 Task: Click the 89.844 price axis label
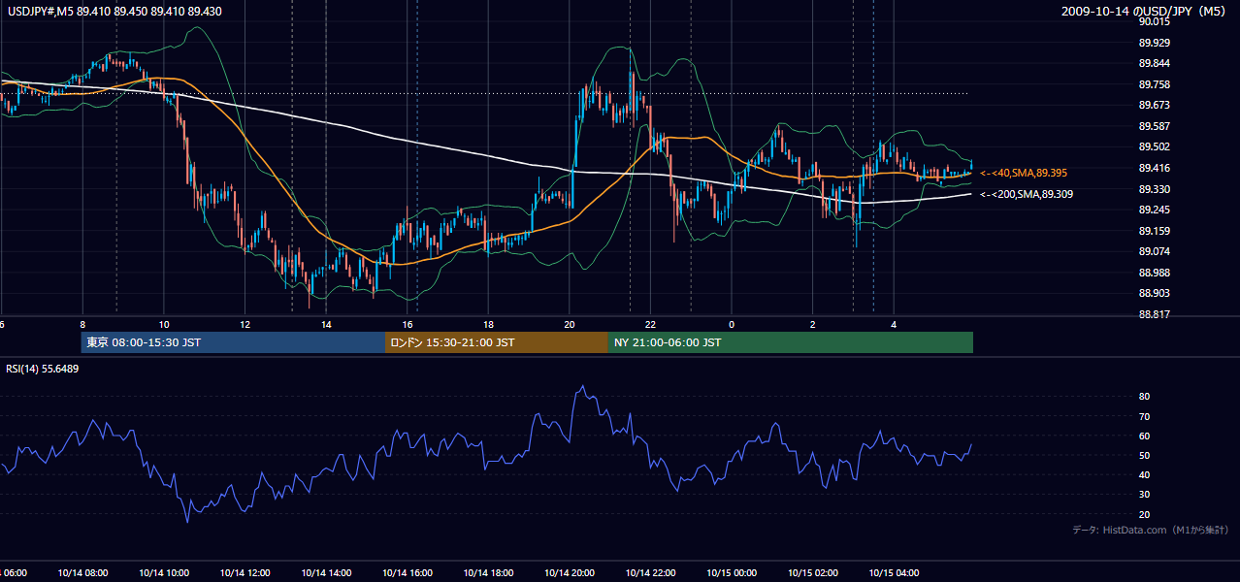click(x=1153, y=63)
